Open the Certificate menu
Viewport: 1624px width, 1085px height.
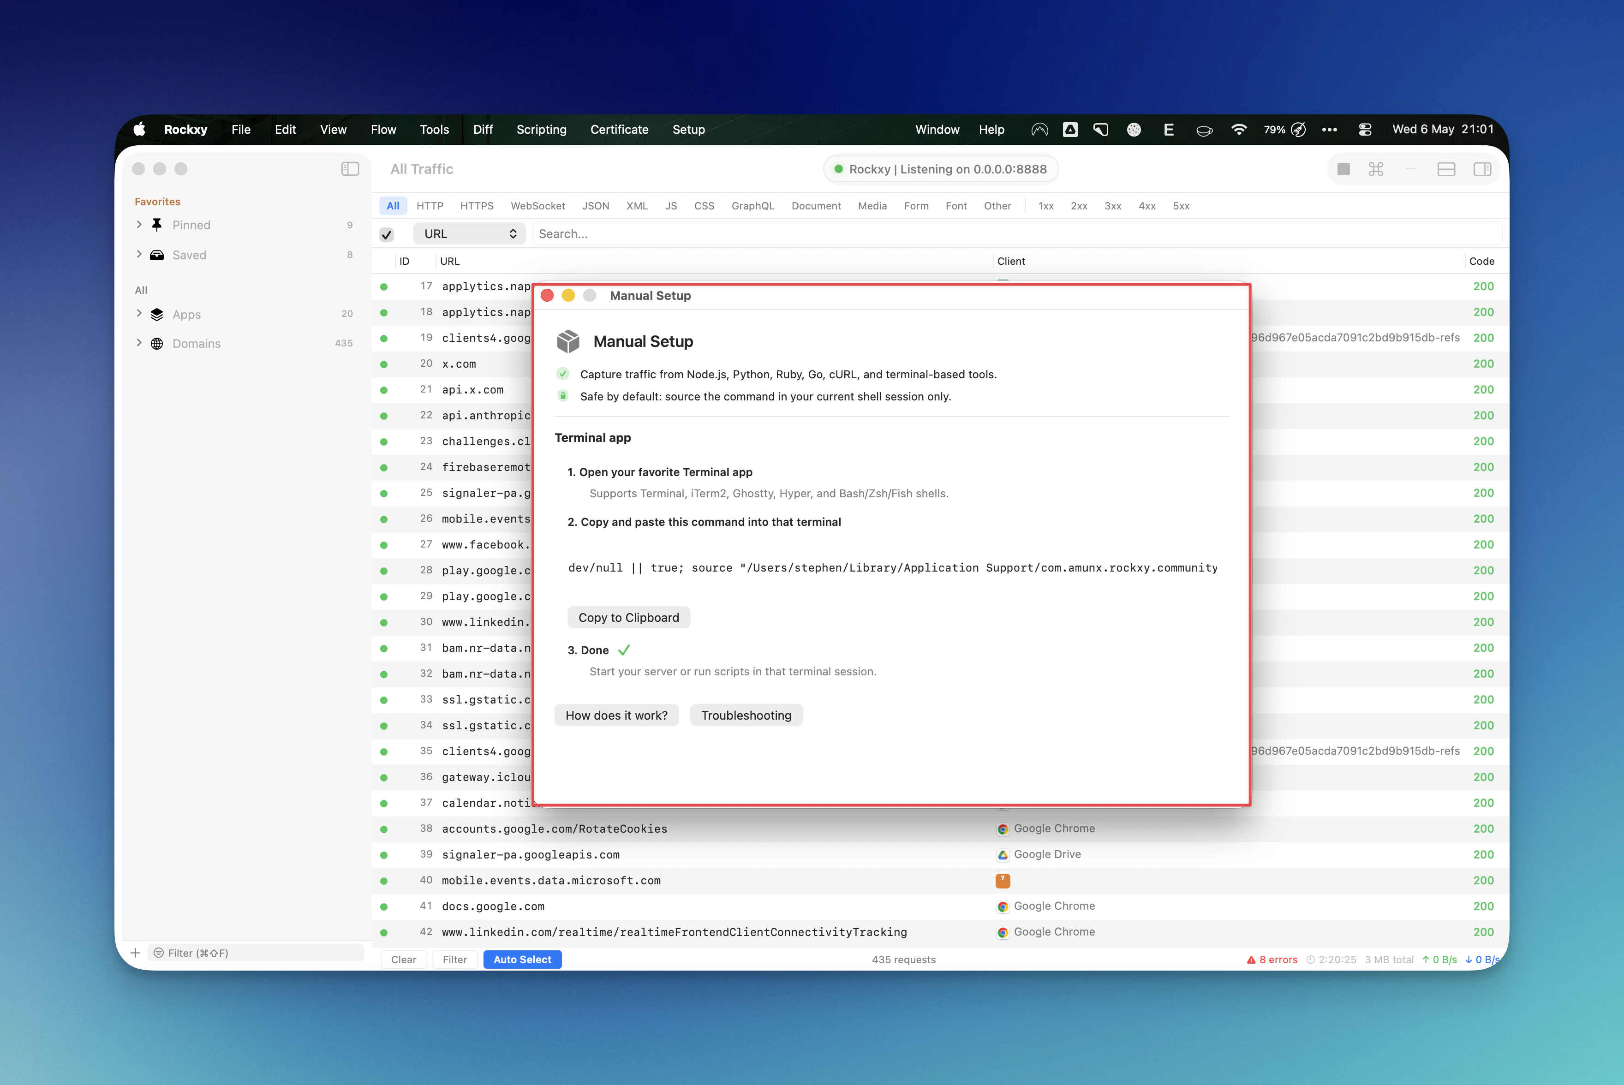[x=619, y=129]
